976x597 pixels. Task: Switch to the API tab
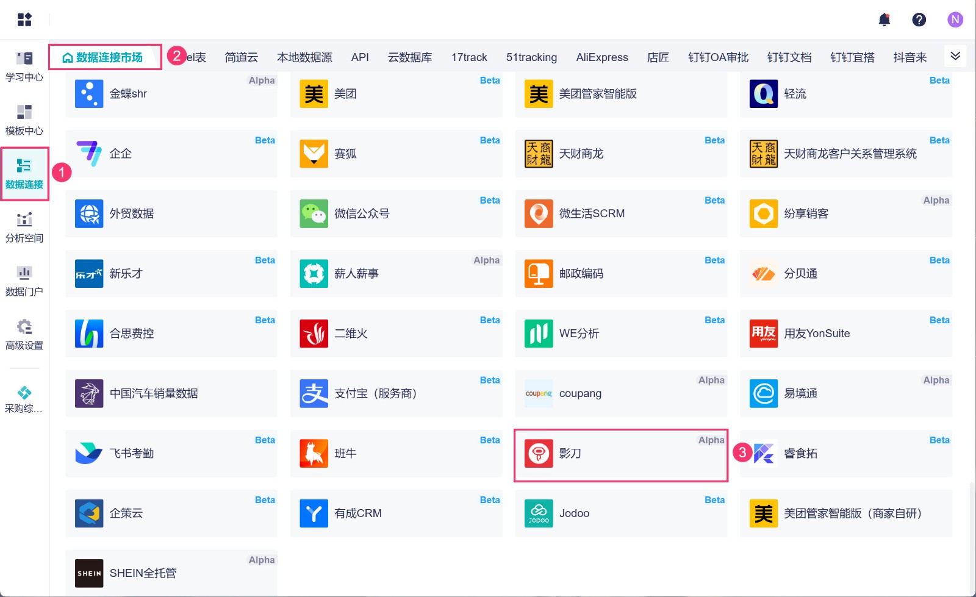[x=360, y=57]
